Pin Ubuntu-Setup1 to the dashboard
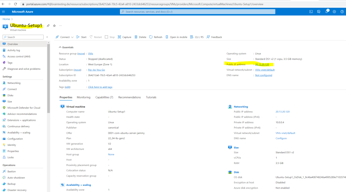This screenshot has height=192, width=346. 48,26
